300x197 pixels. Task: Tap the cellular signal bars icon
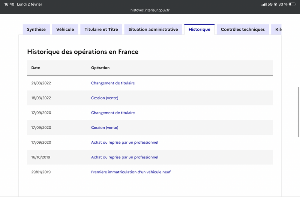point(264,4)
